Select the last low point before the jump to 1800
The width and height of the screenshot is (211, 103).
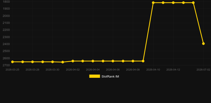(x=143, y=61)
